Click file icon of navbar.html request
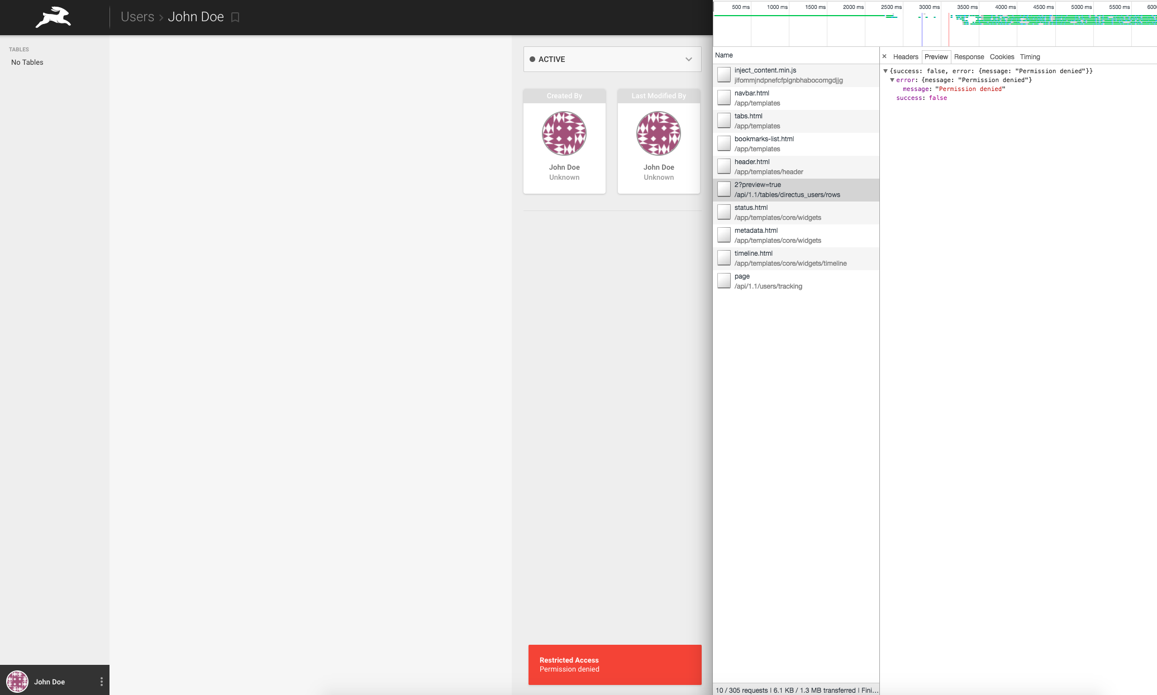Viewport: 1157px width, 695px height. pyautogui.click(x=724, y=98)
